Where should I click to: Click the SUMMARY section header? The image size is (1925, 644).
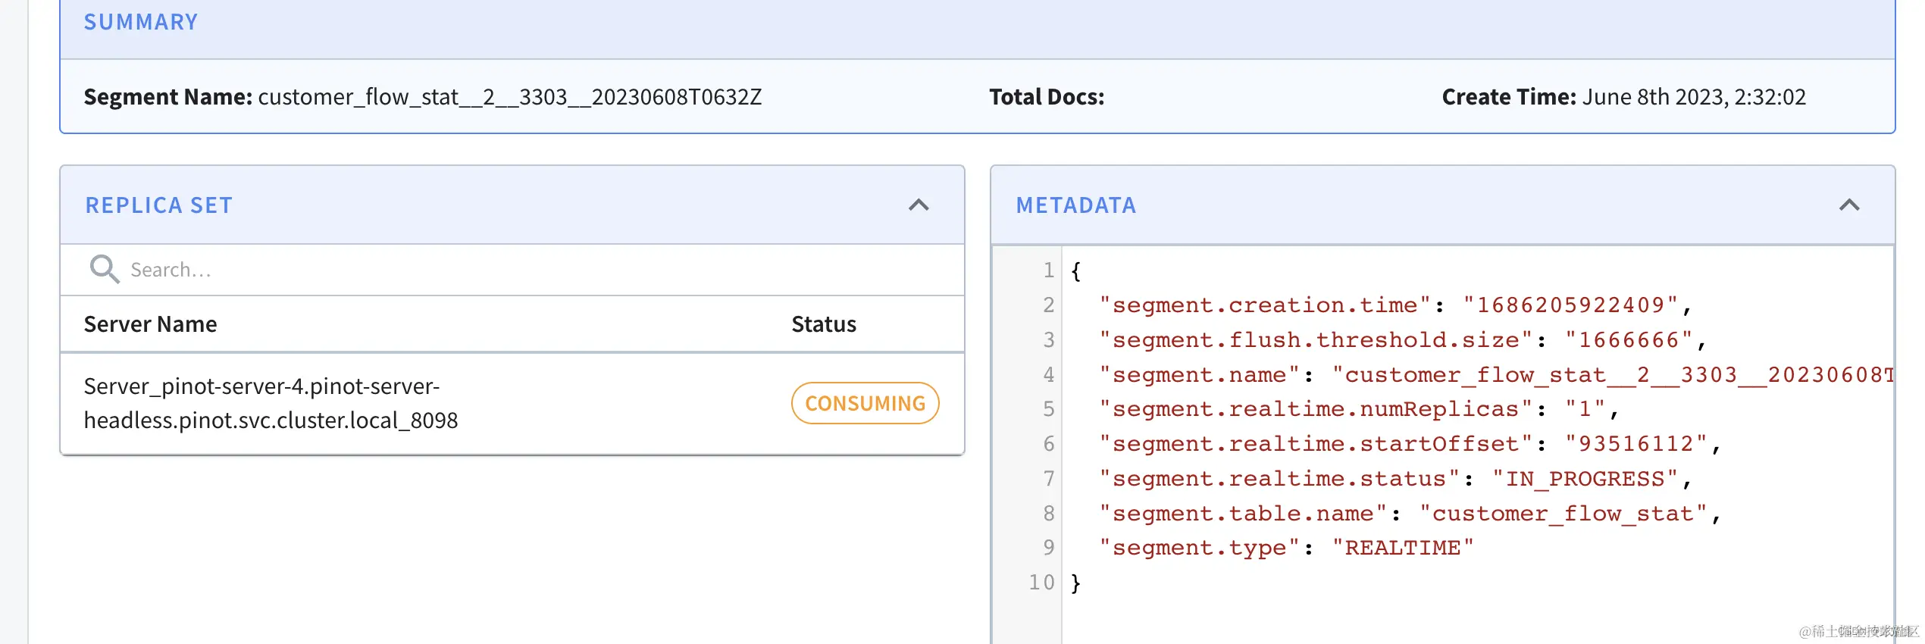pos(141,22)
